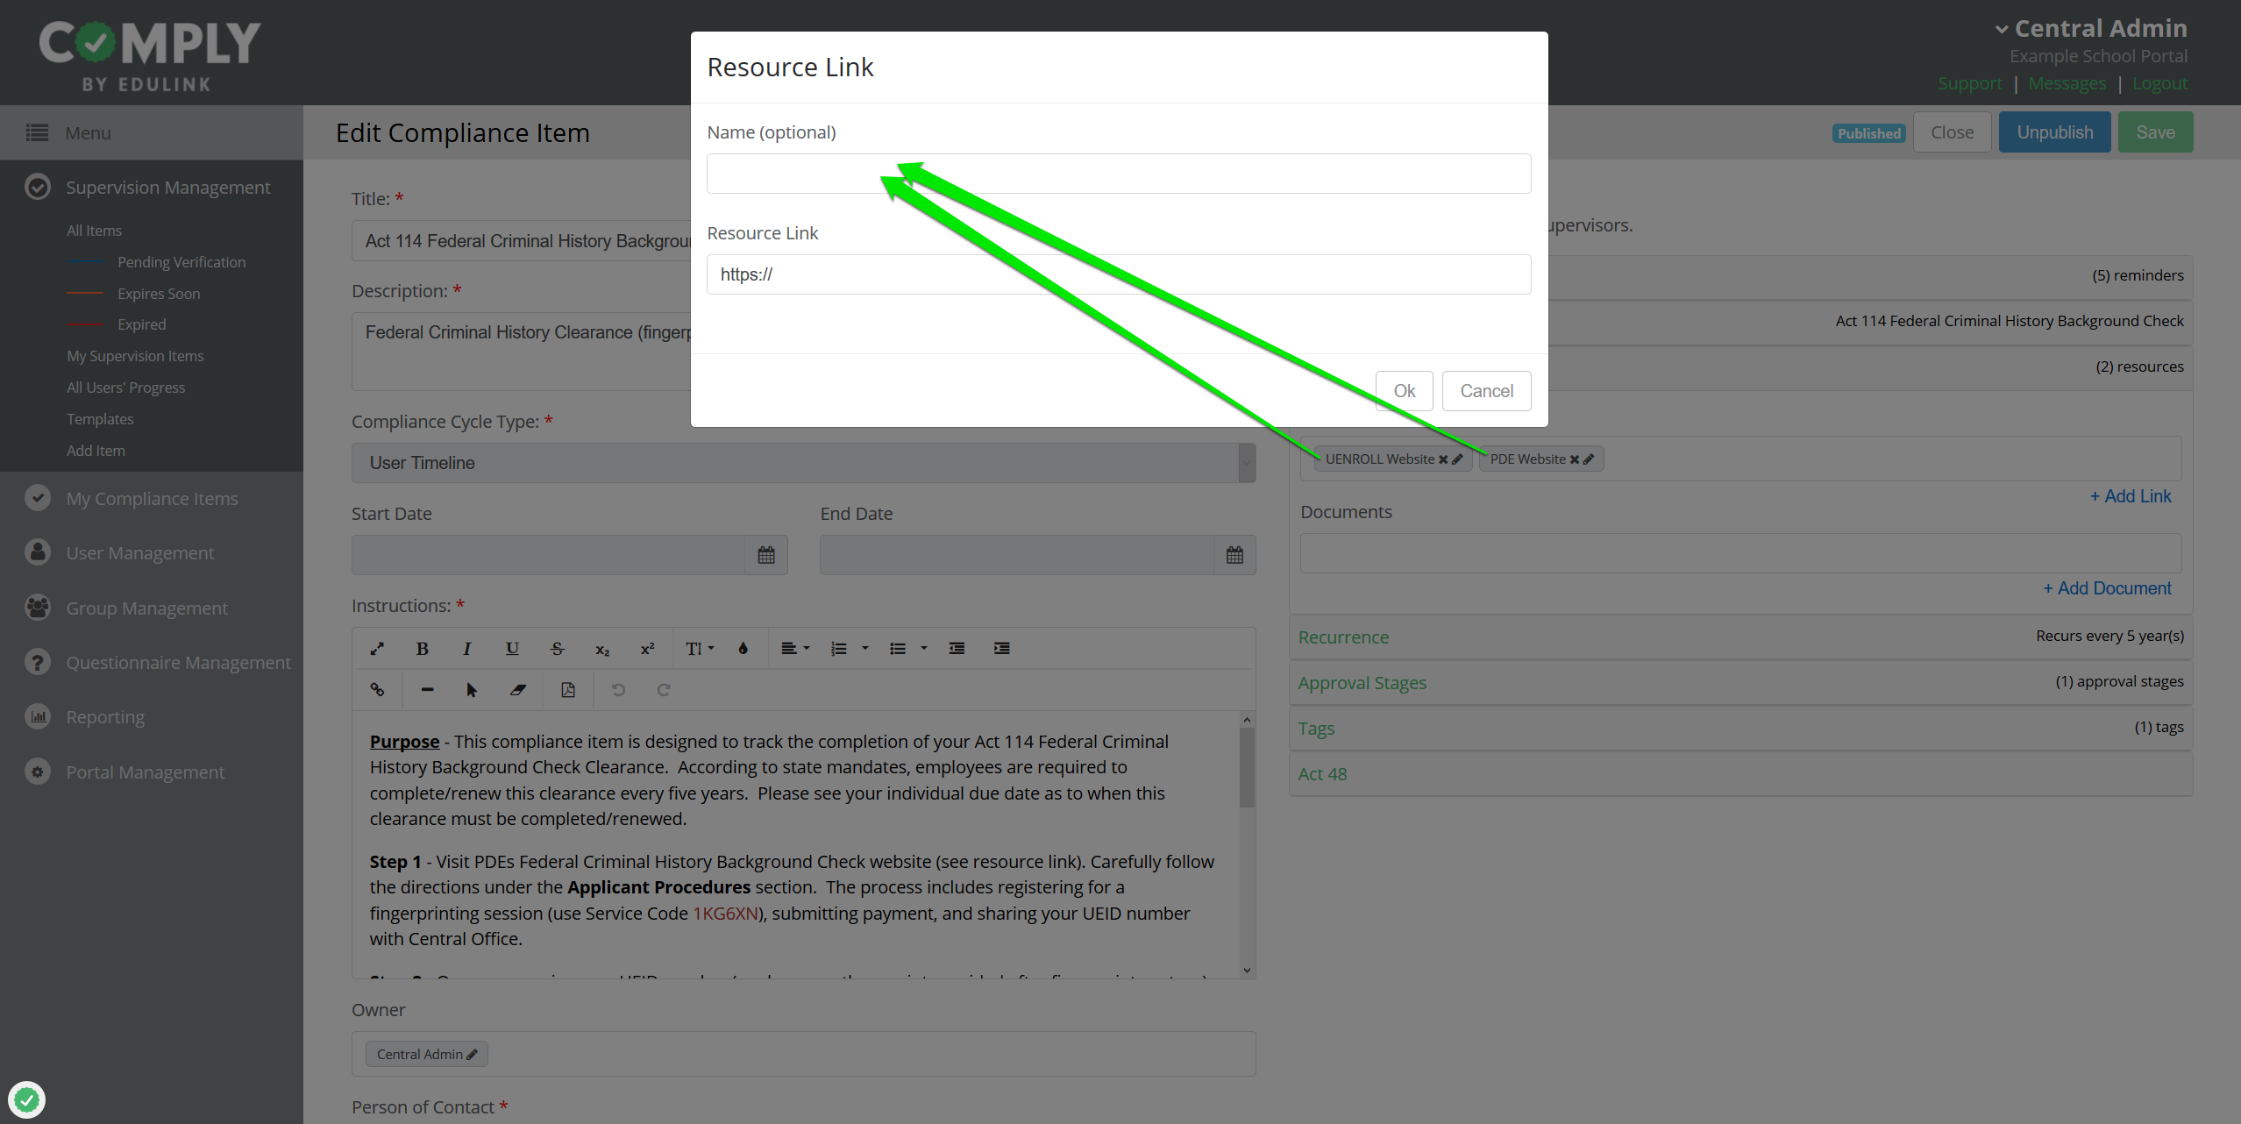The width and height of the screenshot is (2241, 1124).
Task: Click the Bold formatting icon
Action: tap(422, 649)
